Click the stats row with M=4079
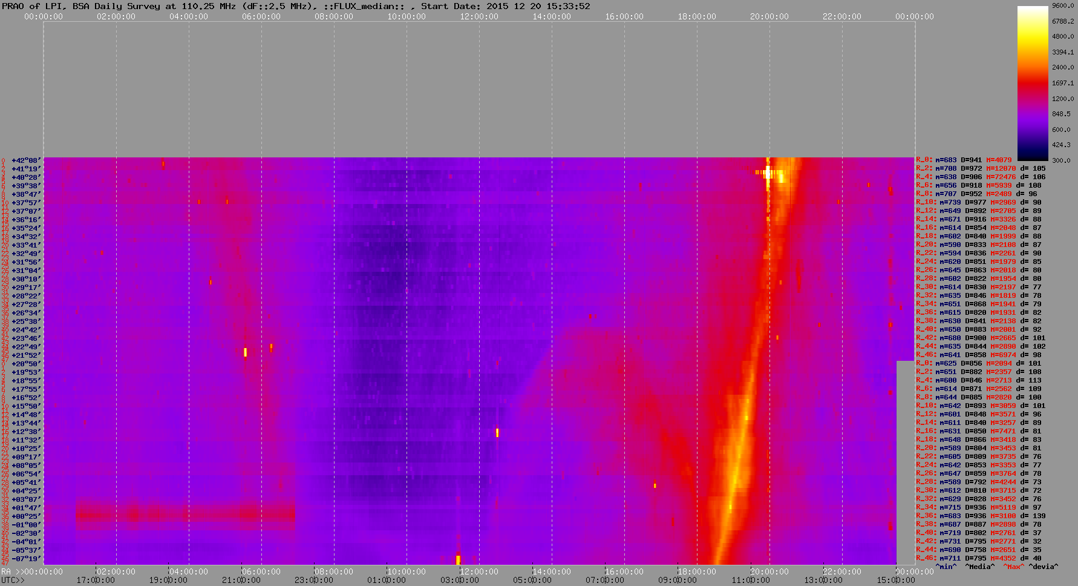This screenshot has width=1078, height=586. 964,160
